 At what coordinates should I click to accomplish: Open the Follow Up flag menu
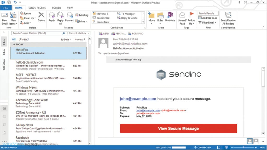[191, 18]
